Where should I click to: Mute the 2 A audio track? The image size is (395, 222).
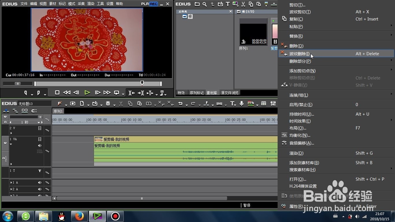(39, 189)
